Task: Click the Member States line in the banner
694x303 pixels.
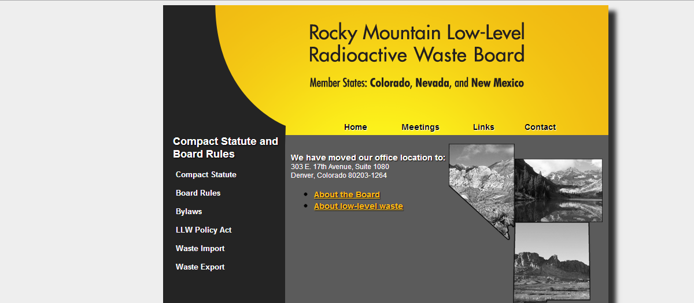Action: (416, 83)
